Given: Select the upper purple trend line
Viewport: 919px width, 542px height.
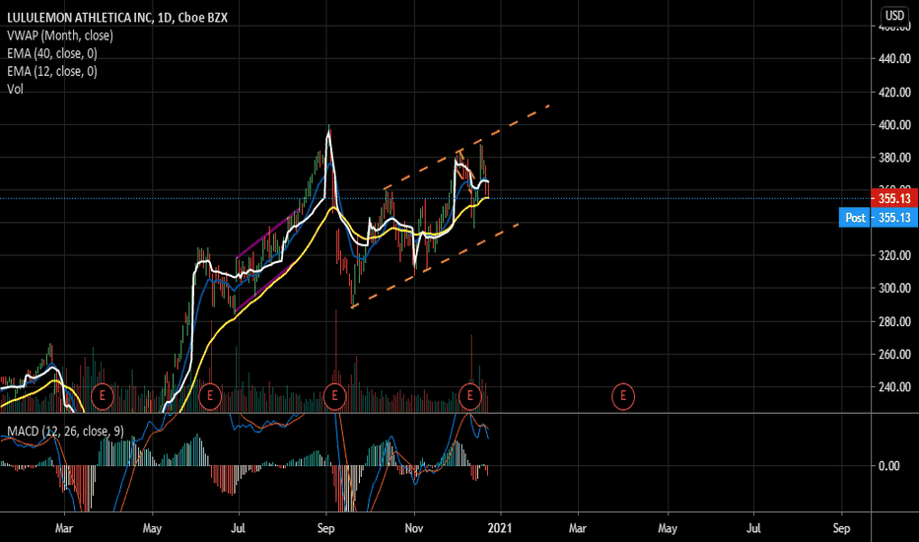Looking at the screenshot, I should [x=268, y=235].
